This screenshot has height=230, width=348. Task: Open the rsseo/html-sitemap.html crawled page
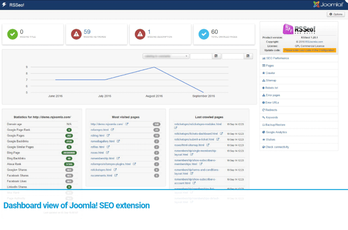click(189, 145)
